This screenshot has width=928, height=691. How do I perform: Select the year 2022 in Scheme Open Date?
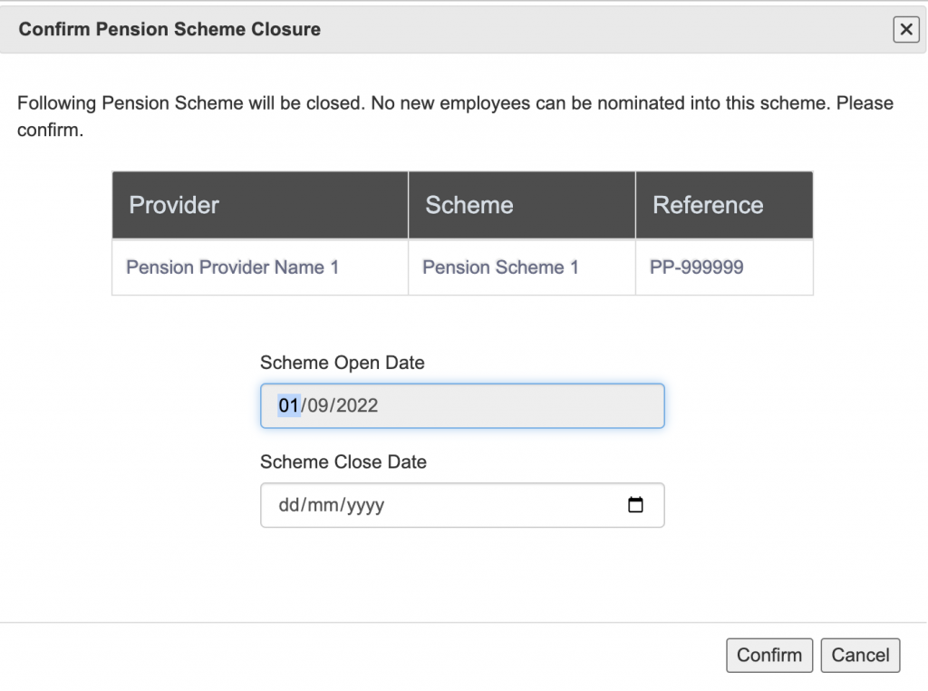point(356,406)
